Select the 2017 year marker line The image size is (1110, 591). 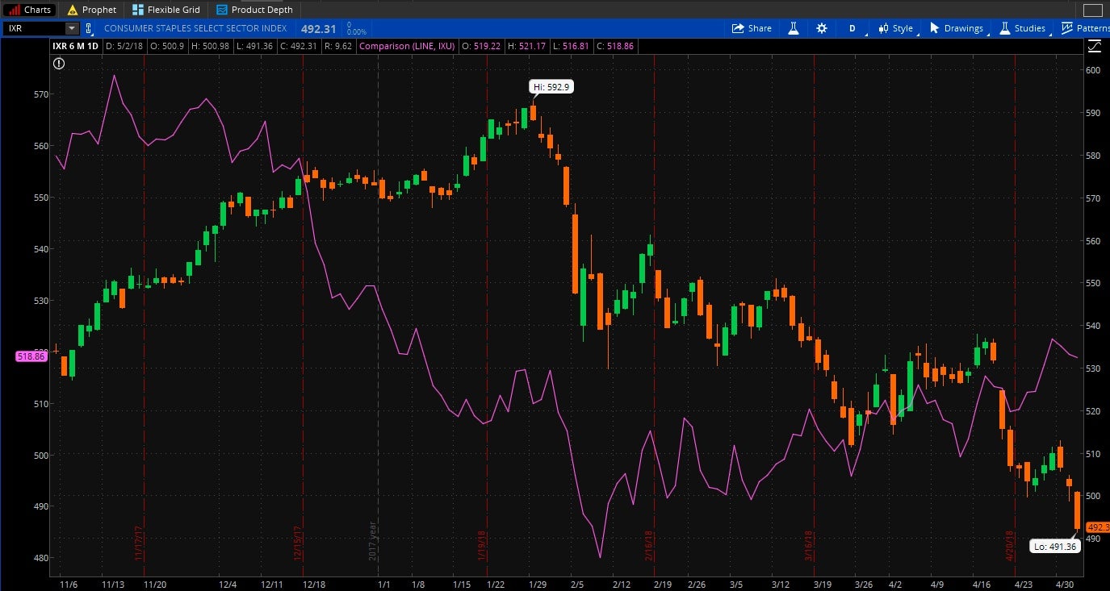pyautogui.click(x=373, y=540)
